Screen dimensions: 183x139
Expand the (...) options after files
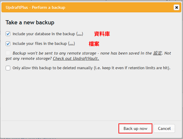click(x=71, y=43)
